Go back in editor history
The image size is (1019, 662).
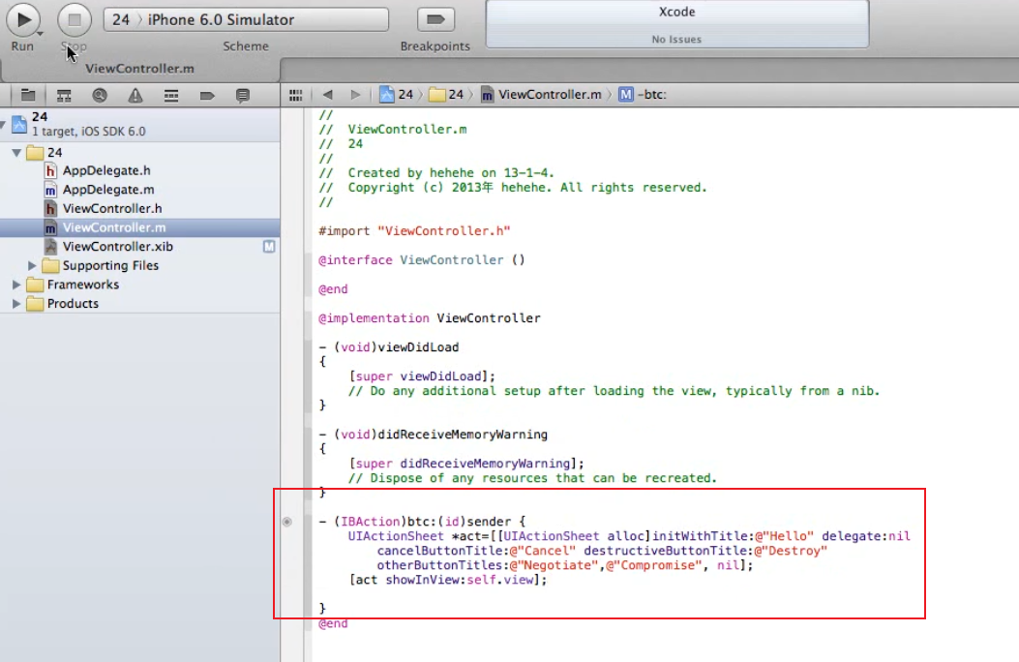pos(327,95)
